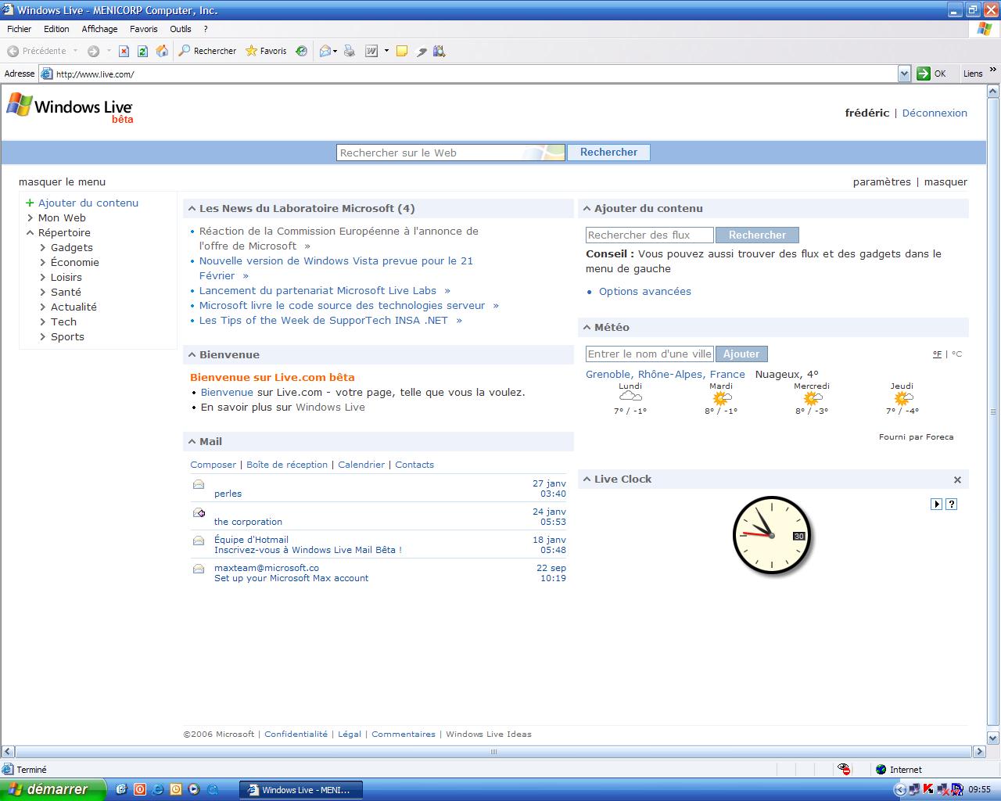Click the vertical scrollbar down arrow

pos(994,738)
